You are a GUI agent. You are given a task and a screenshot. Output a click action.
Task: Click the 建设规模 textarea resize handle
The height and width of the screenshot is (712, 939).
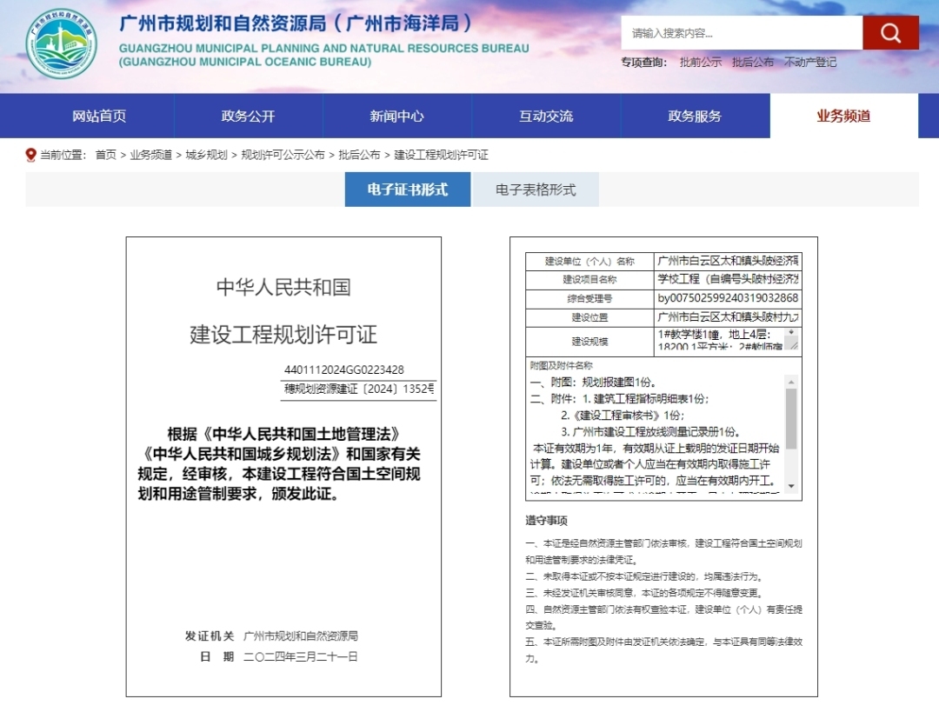(x=792, y=345)
